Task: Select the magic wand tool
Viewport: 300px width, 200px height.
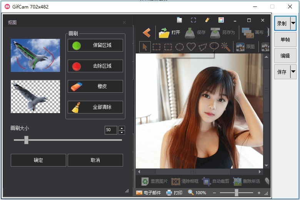Action: [x=226, y=47]
